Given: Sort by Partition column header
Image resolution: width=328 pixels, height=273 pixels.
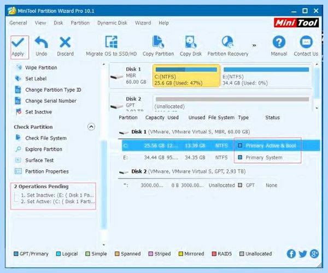Looking at the screenshot, I should (128, 117).
